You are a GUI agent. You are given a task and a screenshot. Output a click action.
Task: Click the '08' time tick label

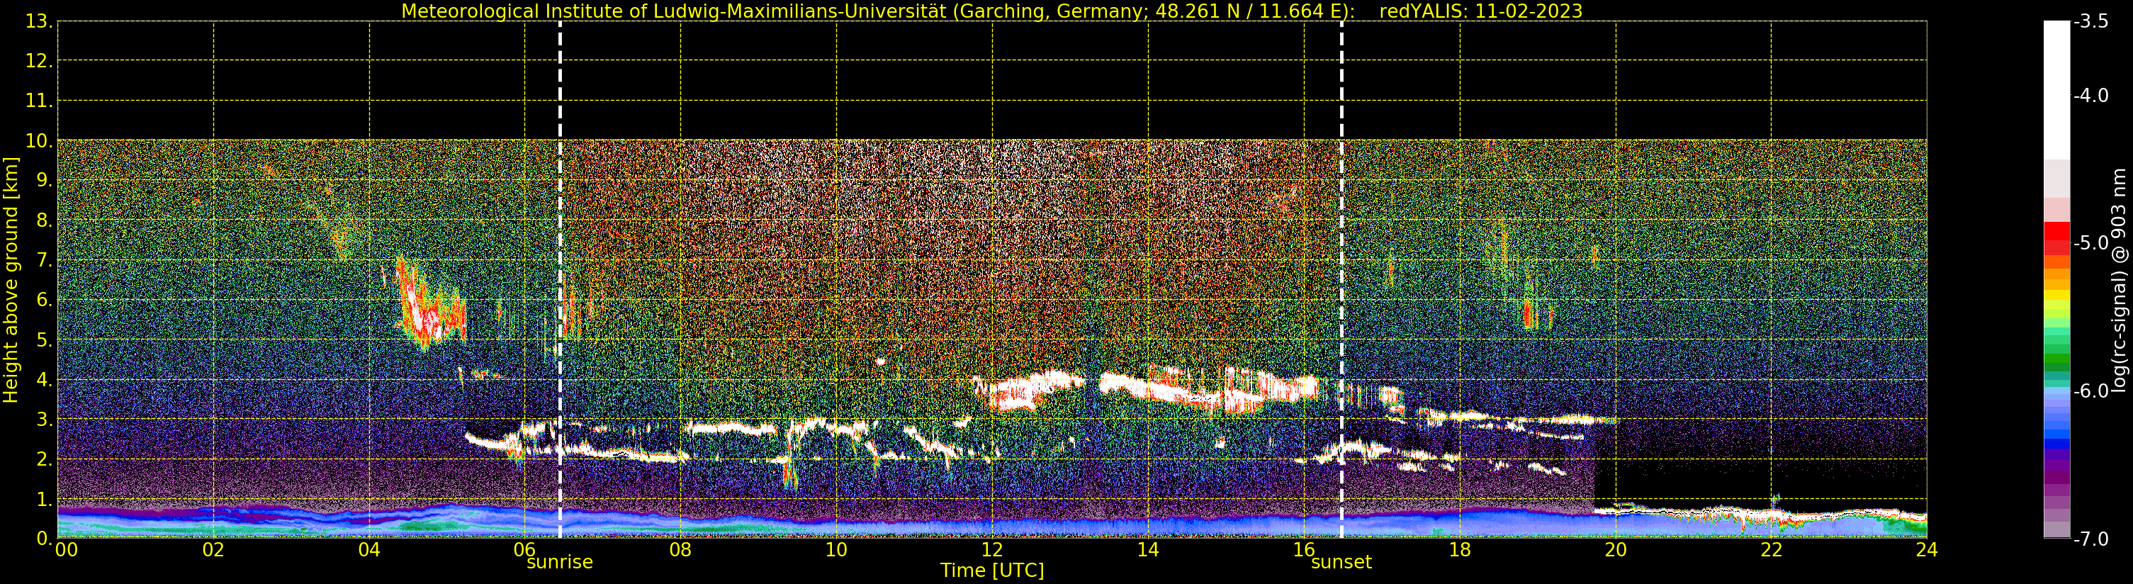pyautogui.click(x=680, y=549)
